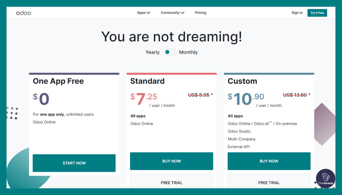Toggle the billing switch to Monthly
This screenshot has height=195, width=342.
tap(170, 52)
